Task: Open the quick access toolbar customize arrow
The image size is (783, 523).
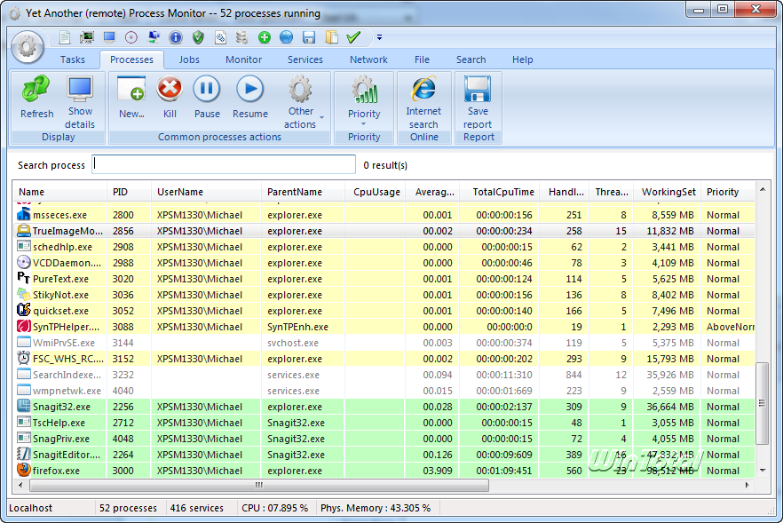Action: coord(380,37)
